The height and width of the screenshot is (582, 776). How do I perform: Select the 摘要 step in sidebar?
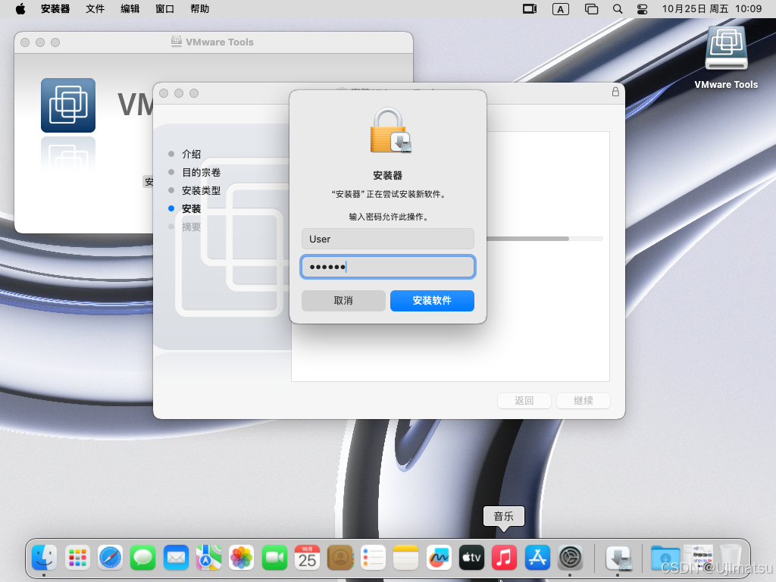pos(192,227)
